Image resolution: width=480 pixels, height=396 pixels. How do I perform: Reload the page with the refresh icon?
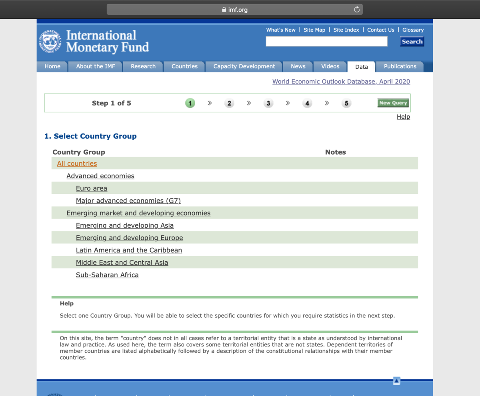click(357, 10)
